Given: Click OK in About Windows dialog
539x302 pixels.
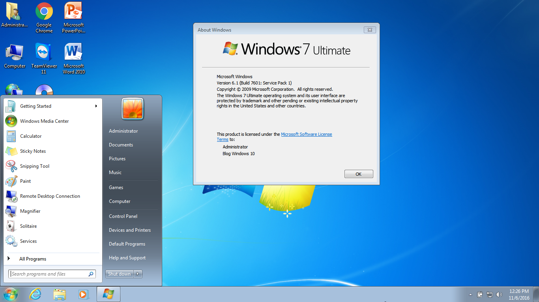Looking at the screenshot, I should (358, 174).
